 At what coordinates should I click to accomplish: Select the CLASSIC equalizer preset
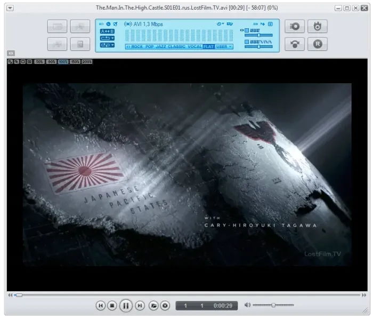point(176,47)
